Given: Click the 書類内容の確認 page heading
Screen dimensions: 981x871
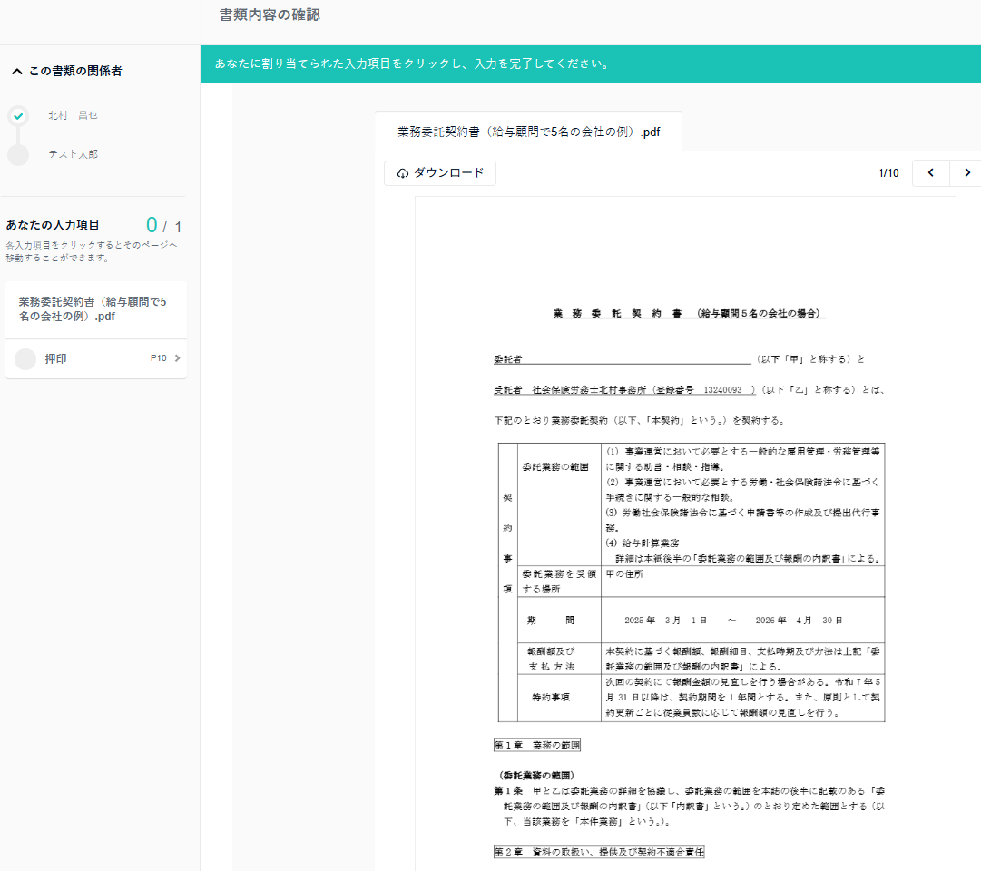Looking at the screenshot, I should click(270, 15).
